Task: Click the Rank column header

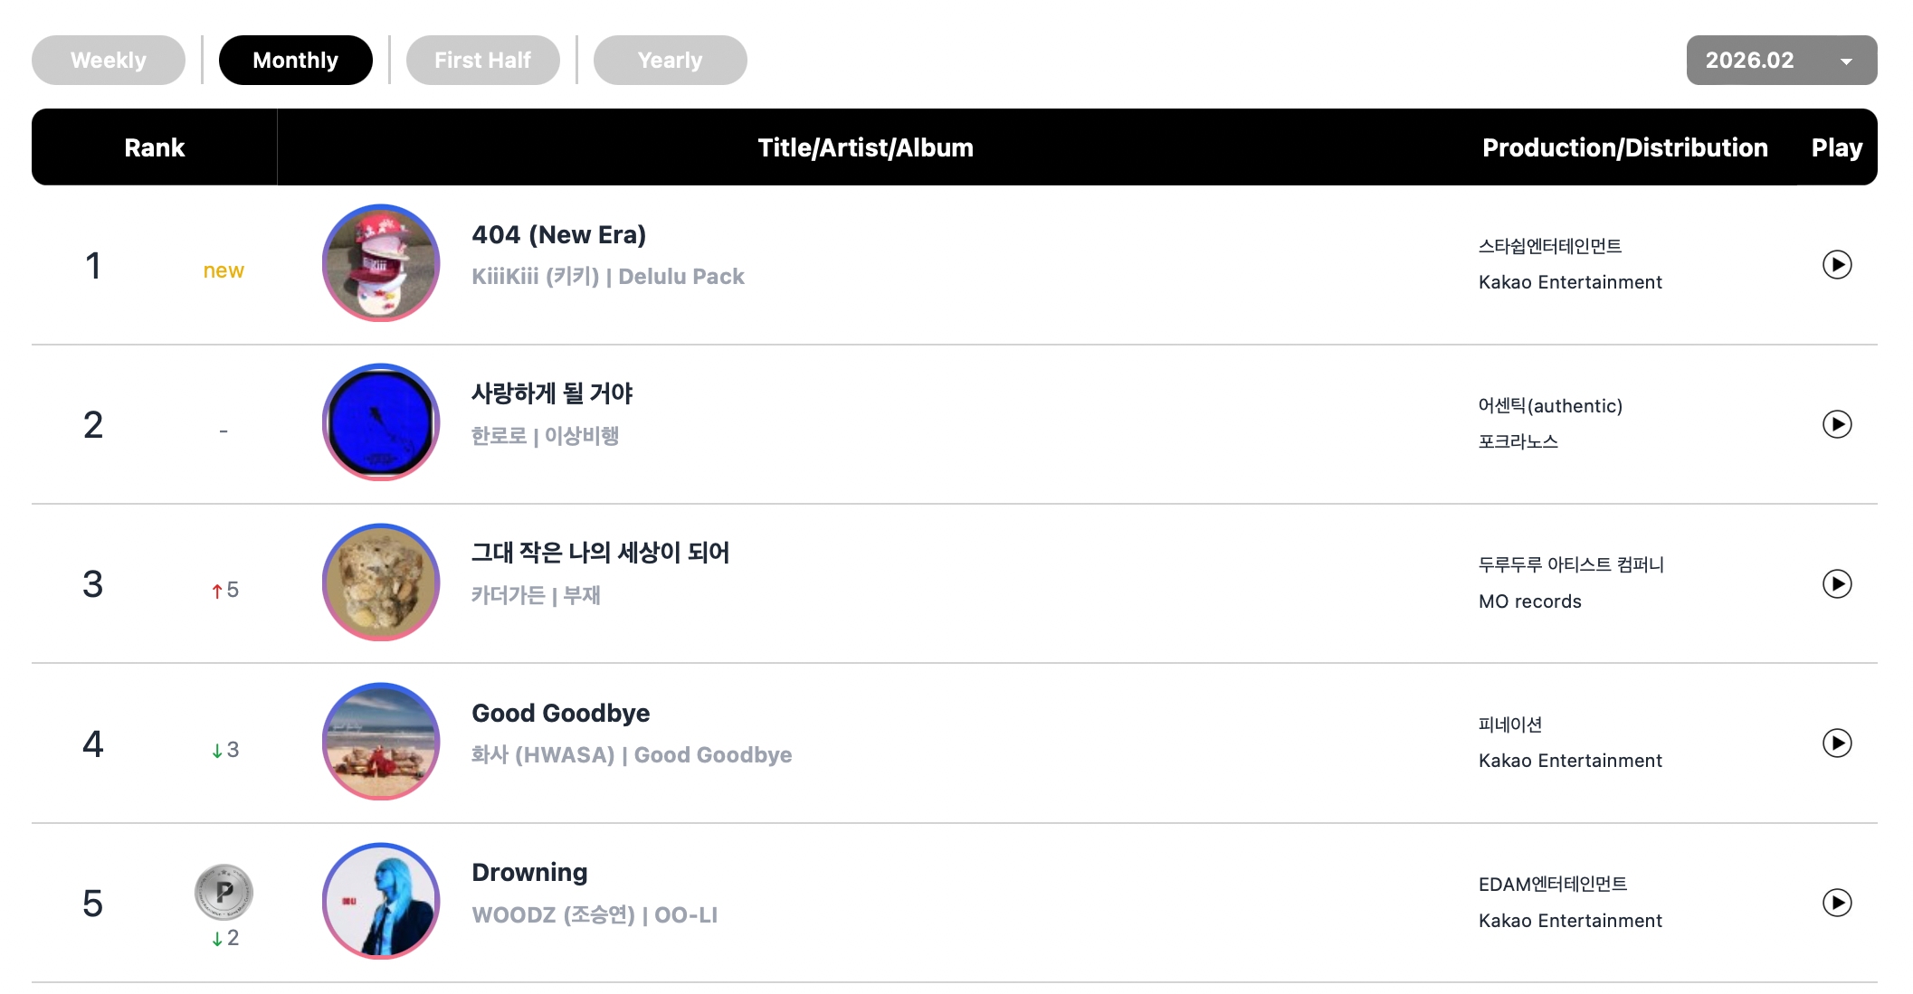Action: 154,147
